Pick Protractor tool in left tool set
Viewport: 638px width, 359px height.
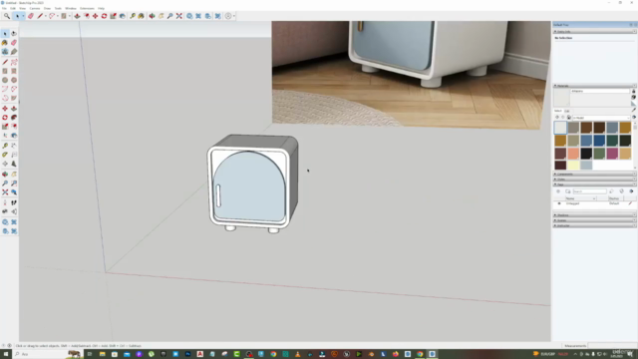[5, 155]
